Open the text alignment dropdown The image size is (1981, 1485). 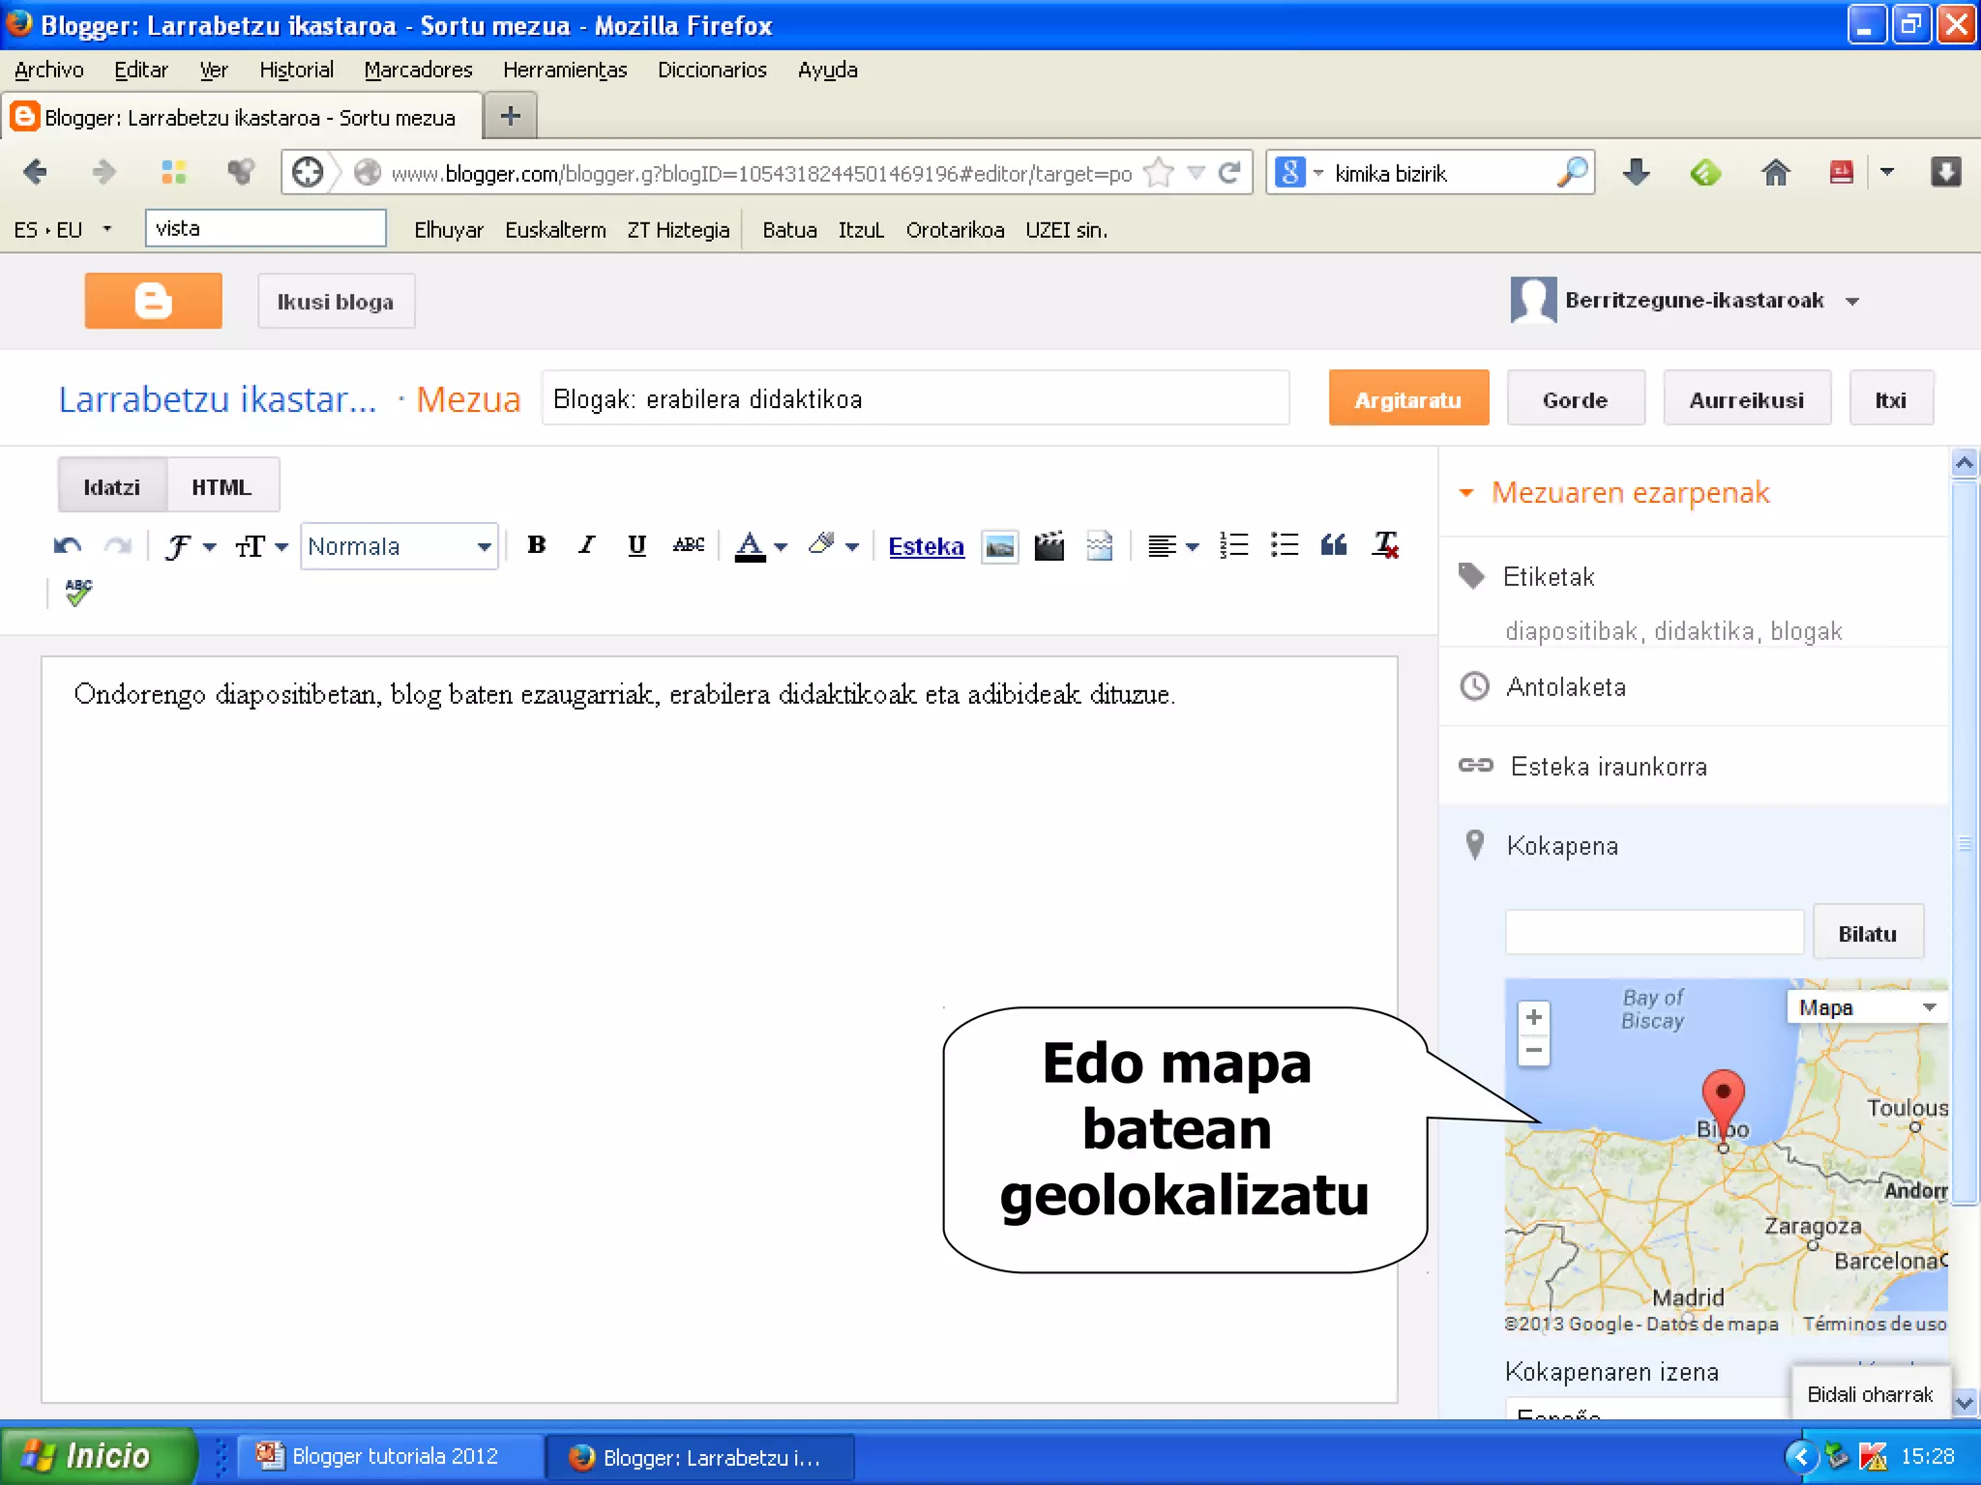(x=1172, y=546)
